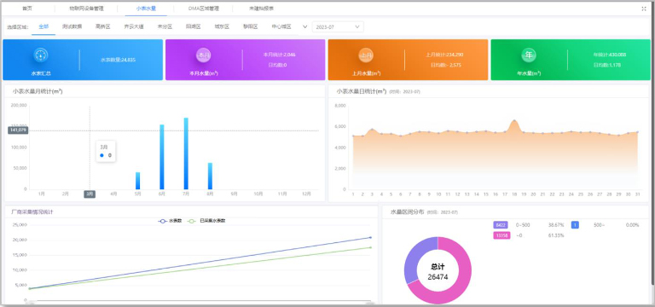Click the 年统计 value text
Image resolution: width=655 pixels, height=307 pixels.
click(x=609, y=55)
